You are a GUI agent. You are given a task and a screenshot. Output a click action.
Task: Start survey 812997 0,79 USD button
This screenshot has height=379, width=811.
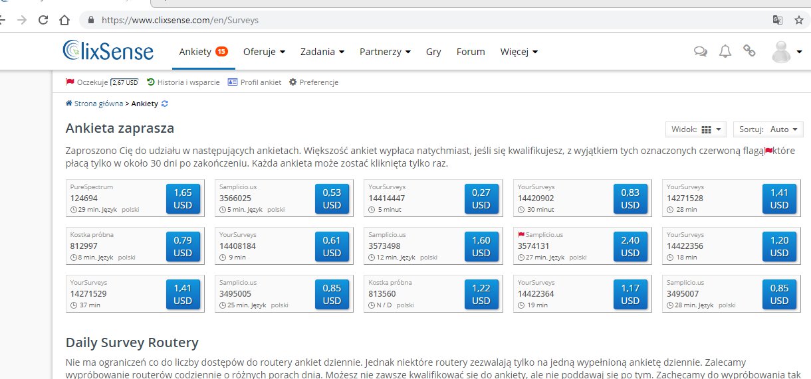pyautogui.click(x=183, y=246)
